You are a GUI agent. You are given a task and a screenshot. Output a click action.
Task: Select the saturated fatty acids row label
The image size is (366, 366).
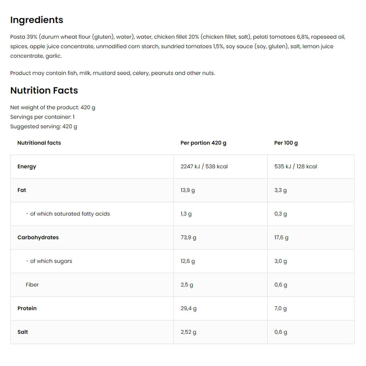pyautogui.click(x=68, y=214)
